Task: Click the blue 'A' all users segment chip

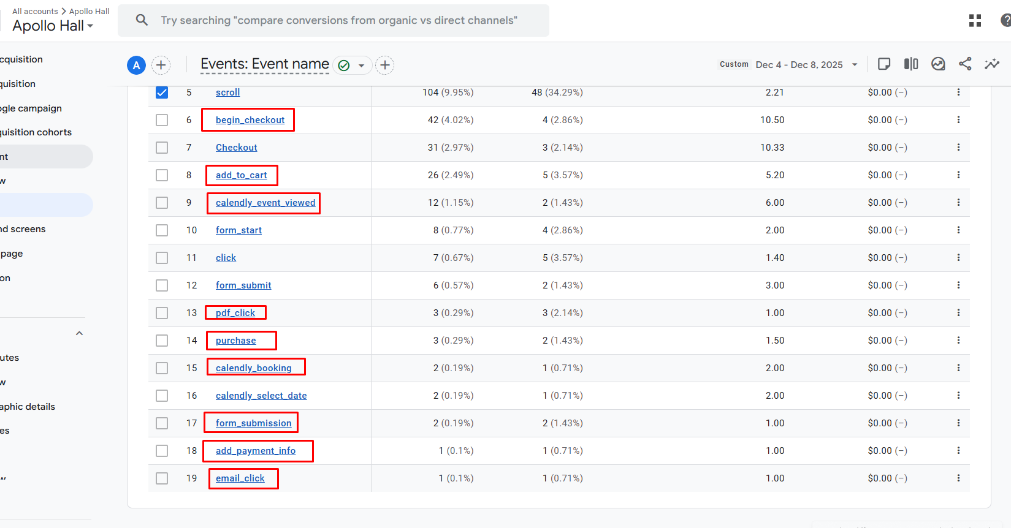Action: click(x=136, y=65)
